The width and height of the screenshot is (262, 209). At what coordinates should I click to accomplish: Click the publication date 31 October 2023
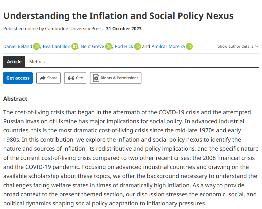[124, 29]
